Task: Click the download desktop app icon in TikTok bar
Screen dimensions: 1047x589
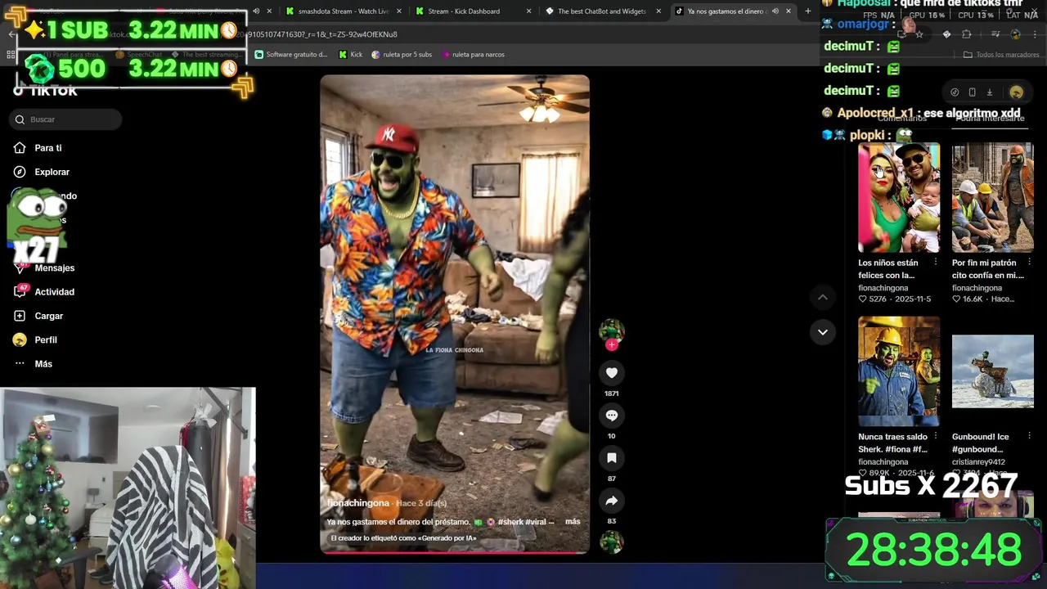Action: click(x=989, y=92)
